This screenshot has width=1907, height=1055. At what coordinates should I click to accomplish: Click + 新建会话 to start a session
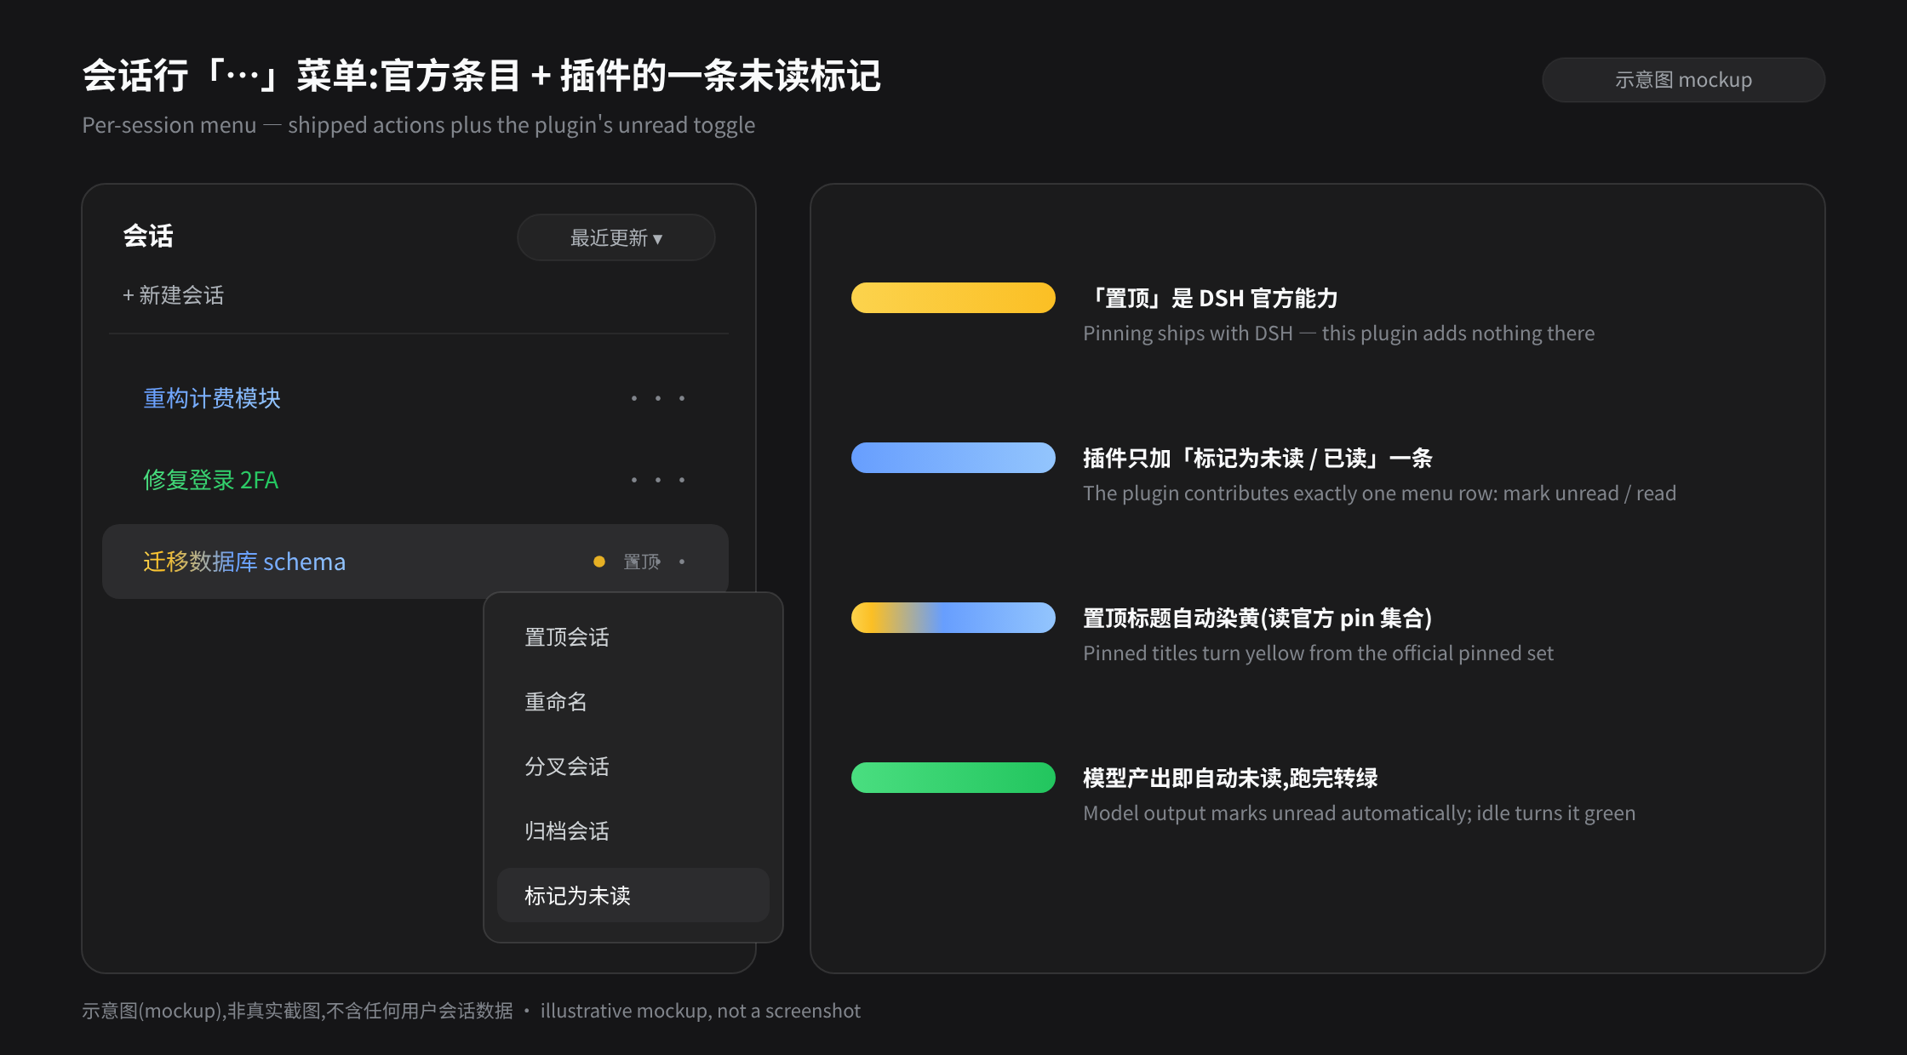[x=173, y=295]
